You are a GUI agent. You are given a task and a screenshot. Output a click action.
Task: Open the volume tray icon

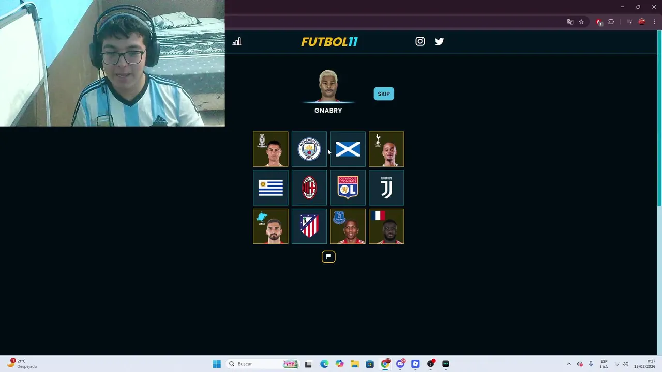click(x=625, y=364)
